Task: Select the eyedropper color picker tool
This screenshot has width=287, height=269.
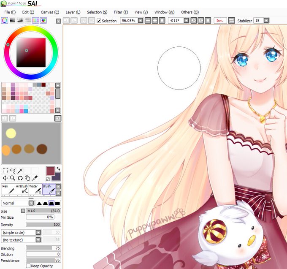Action: point(35,178)
